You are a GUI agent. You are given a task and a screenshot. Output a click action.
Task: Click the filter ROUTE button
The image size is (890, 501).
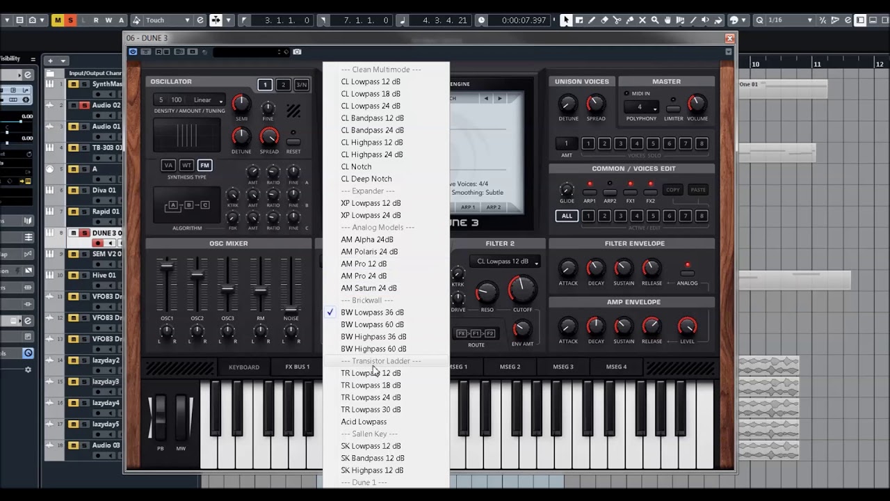(x=476, y=334)
